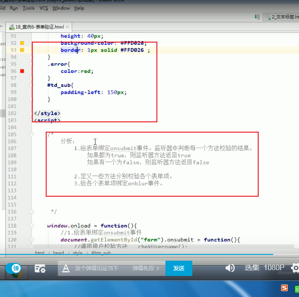Screen dimensions: 299x297
Task: Open the danmaku text style A icon
Action: [66, 268]
